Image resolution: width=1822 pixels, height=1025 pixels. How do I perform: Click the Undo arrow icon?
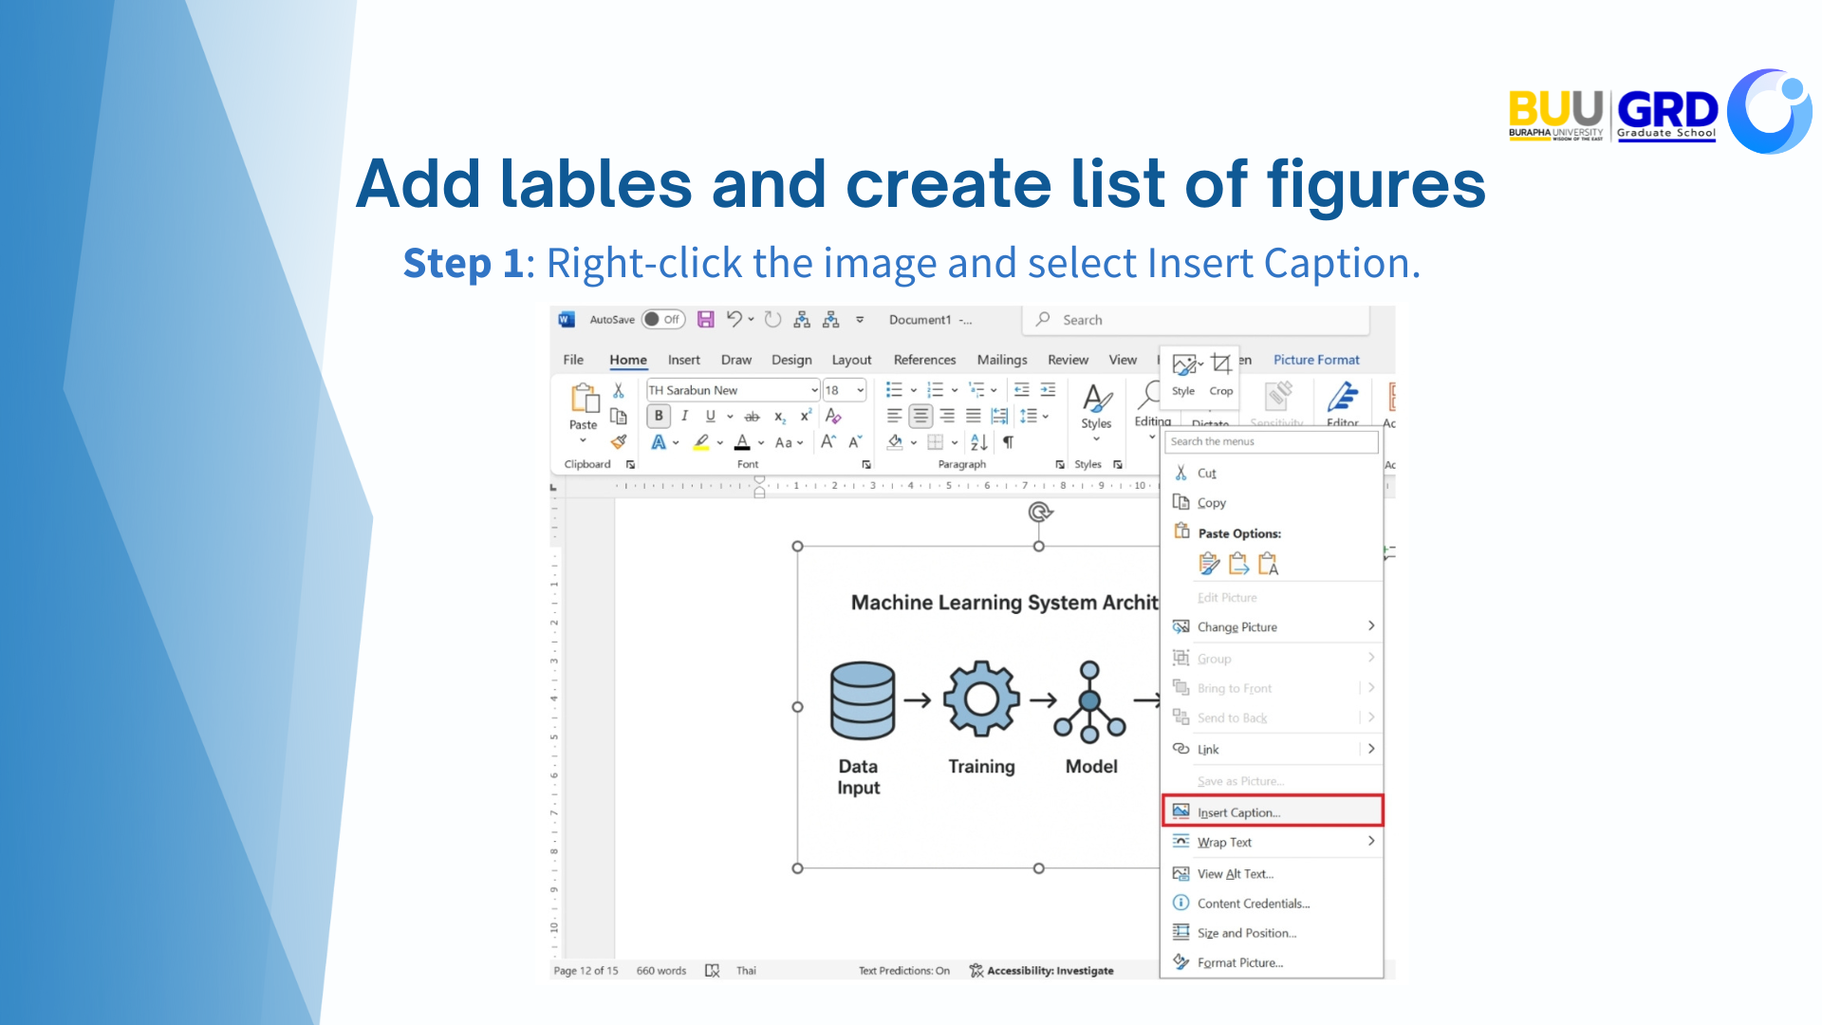tap(734, 319)
